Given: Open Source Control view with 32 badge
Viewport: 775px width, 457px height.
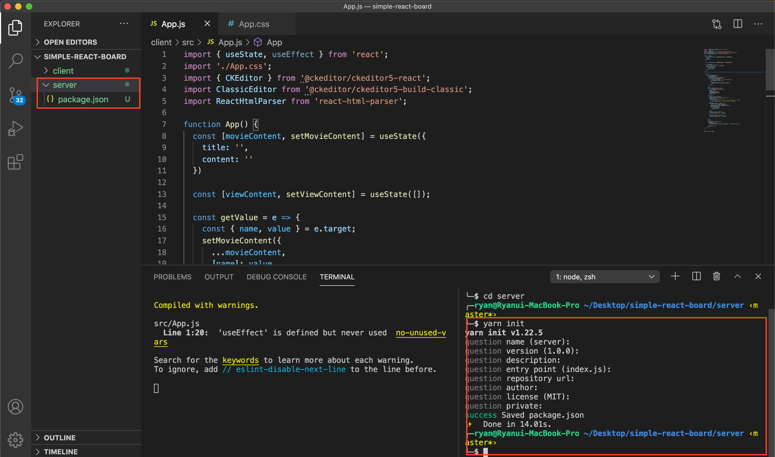Looking at the screenshot, I should click(15, 95).
